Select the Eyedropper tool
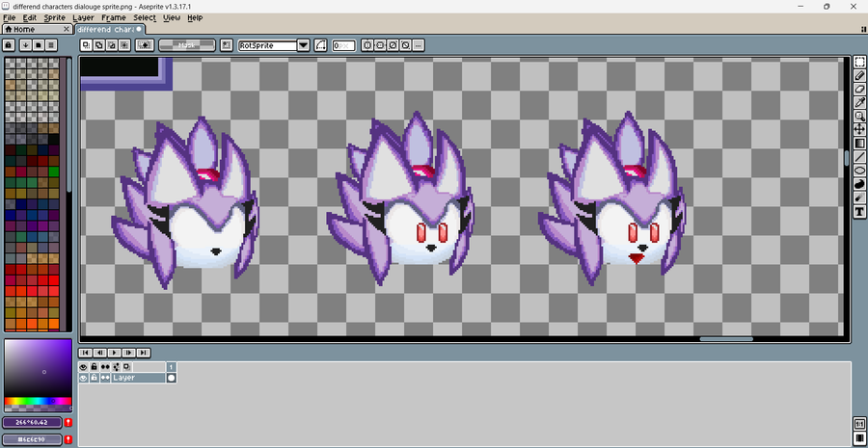This screenshot has height=448, width=868. pos(859,102)
